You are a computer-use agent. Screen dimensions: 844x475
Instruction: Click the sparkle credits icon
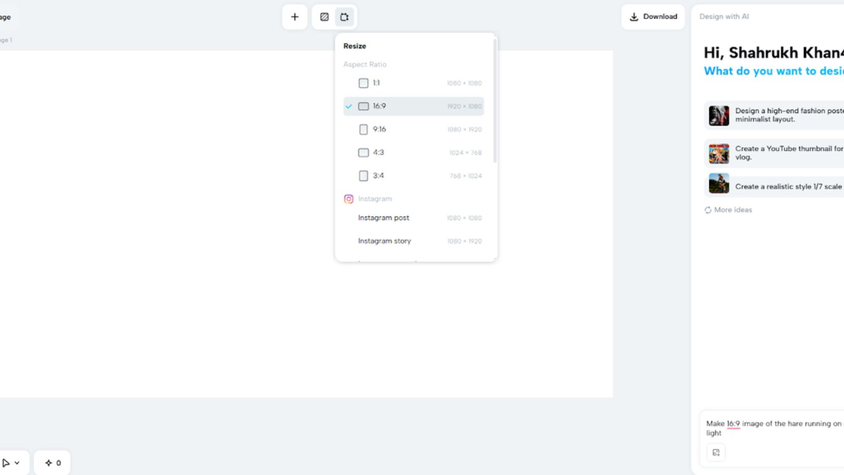(49, 463)
